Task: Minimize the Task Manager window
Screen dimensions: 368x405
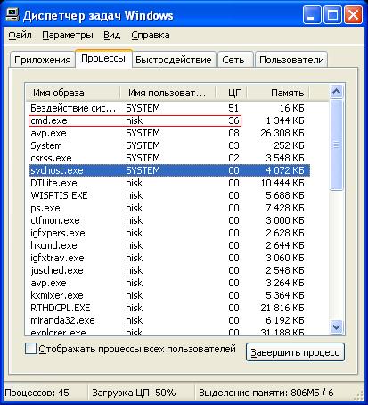Action: (312, 14)
